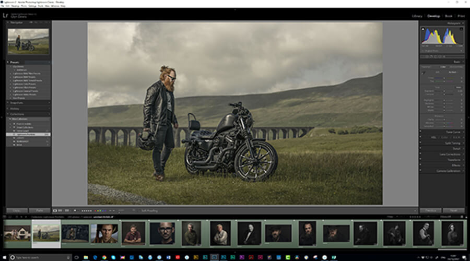Screen dimensions: 470x261
Task: Open the Windows Start menu
Action: 4,257
